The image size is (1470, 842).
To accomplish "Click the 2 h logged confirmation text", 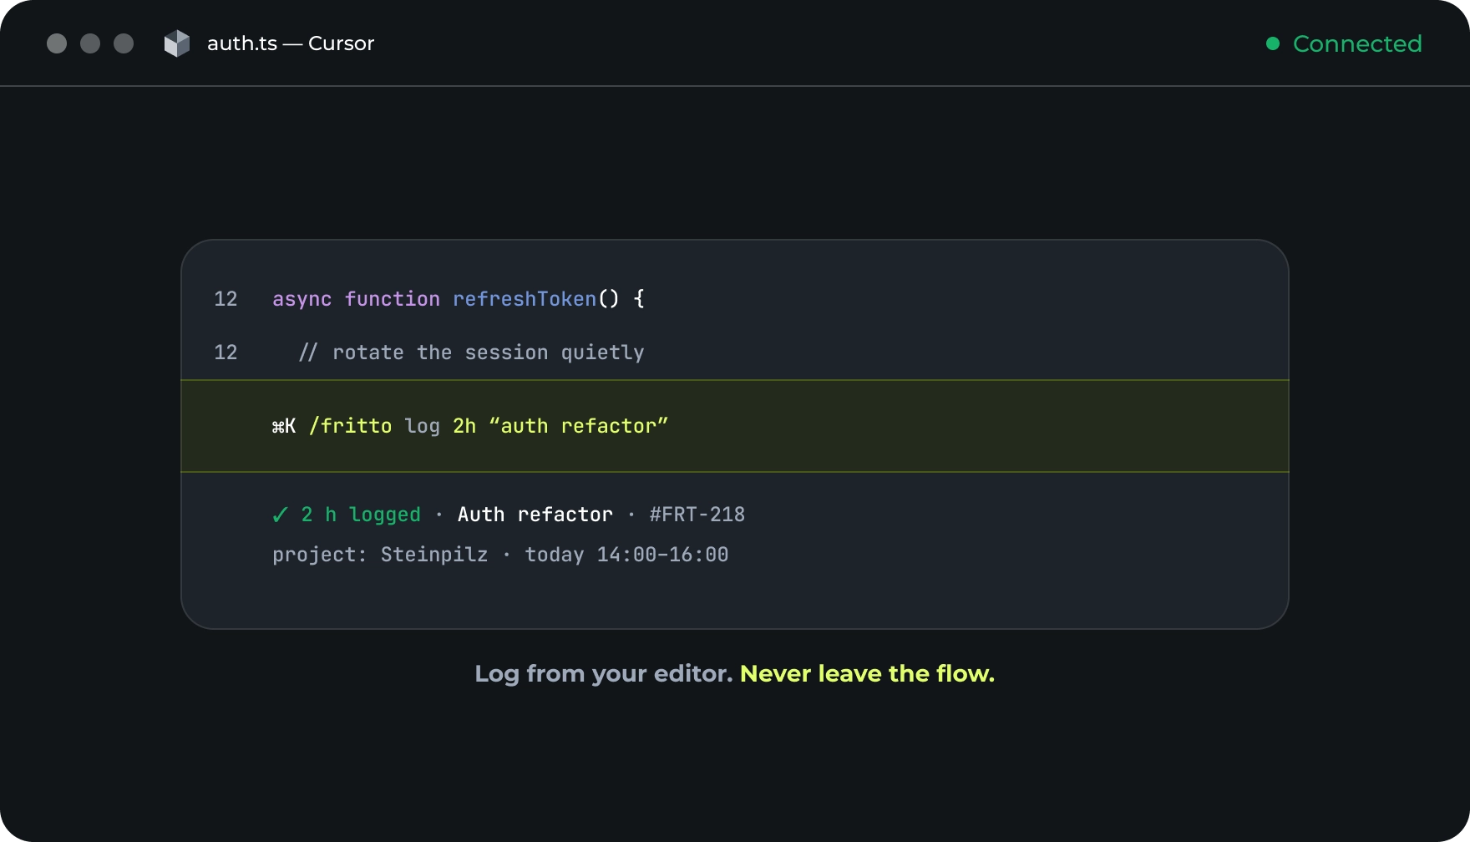I will pyautogui.click(x=361, y=515).
